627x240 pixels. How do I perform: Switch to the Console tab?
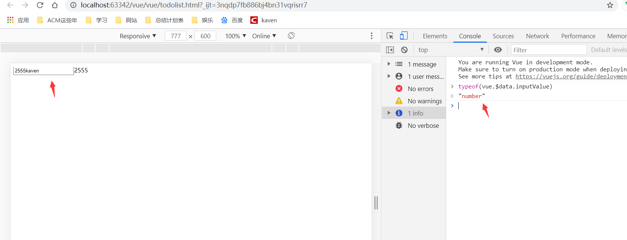470,36
